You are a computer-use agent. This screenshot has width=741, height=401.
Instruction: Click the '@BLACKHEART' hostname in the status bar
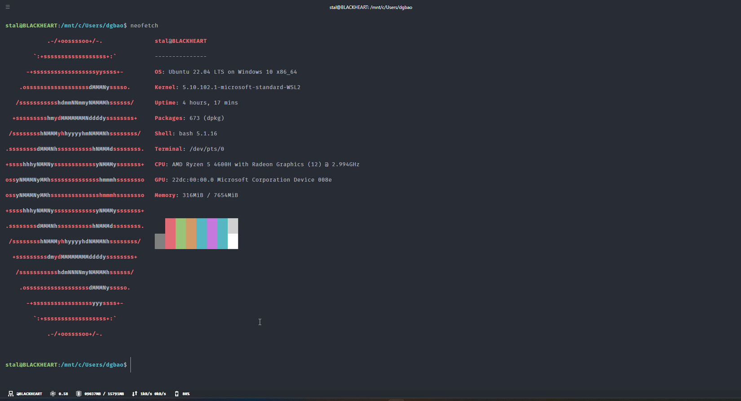pos(29,394)
